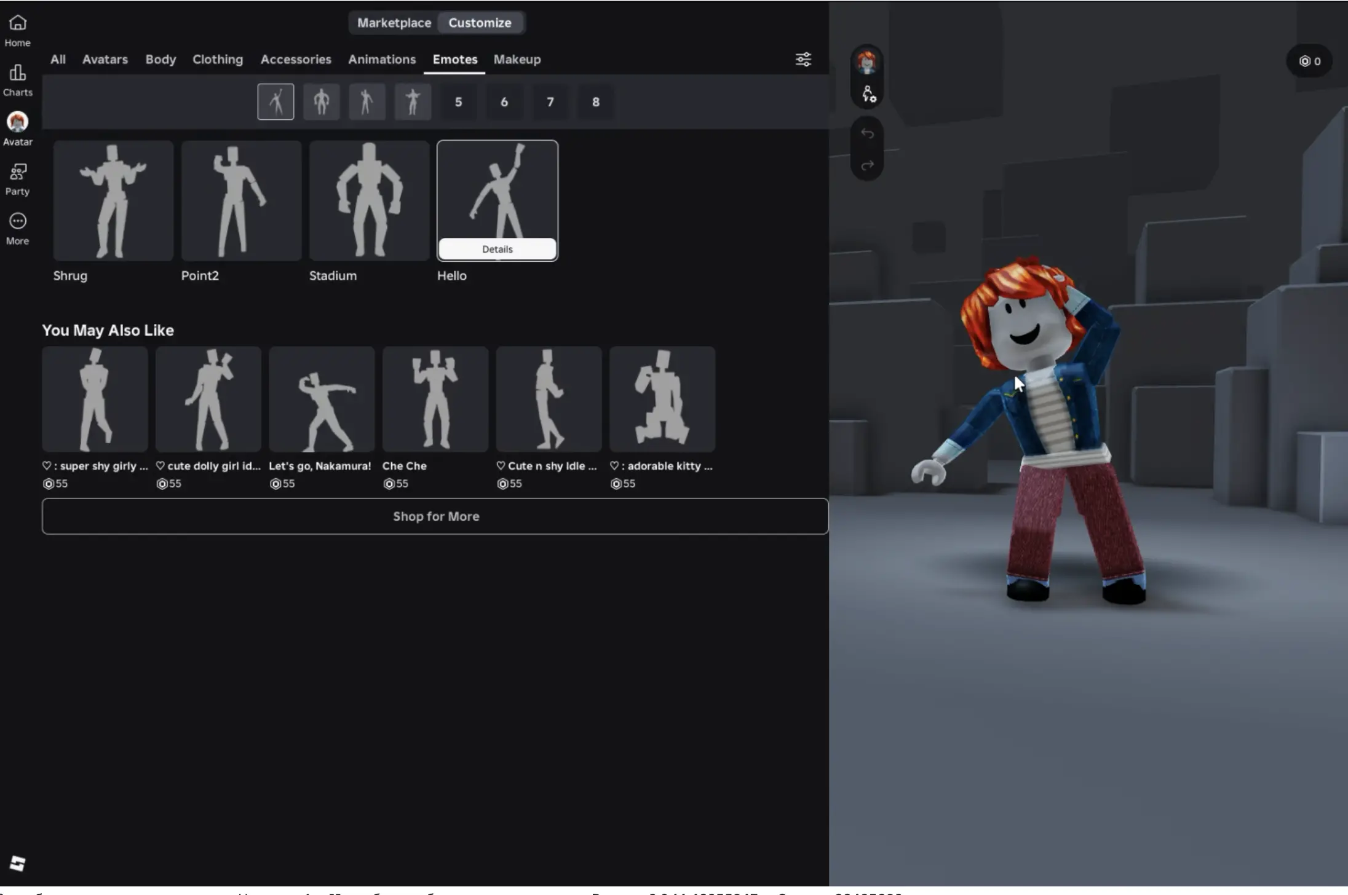
Task: Open the adorable kitty emote thumbnail
Action: tap(662, 399)
